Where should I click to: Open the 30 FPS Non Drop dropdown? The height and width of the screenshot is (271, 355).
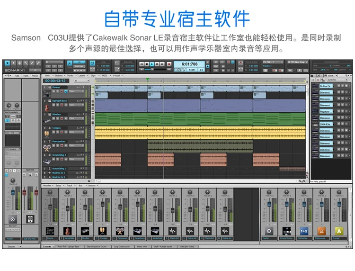298,62
